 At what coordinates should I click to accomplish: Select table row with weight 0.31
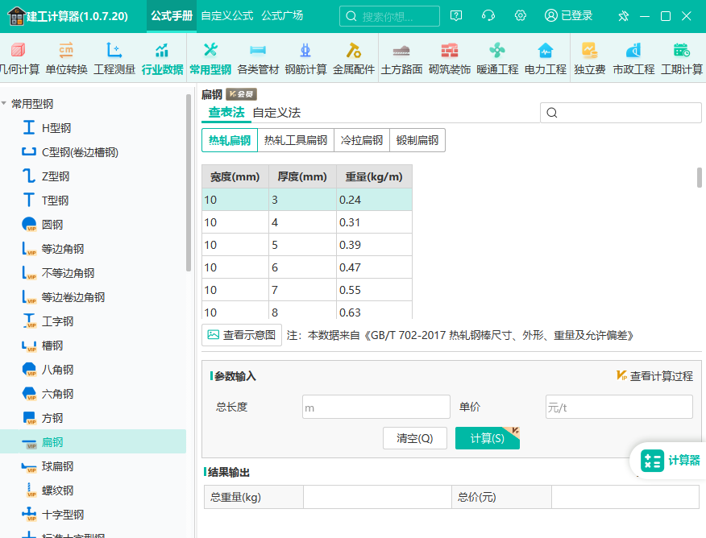(x=306, y=222)
